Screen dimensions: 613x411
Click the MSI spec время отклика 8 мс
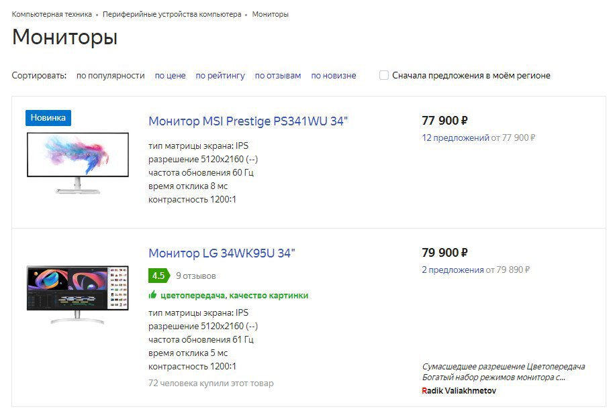pyautogui.click(x=188, y=186)
